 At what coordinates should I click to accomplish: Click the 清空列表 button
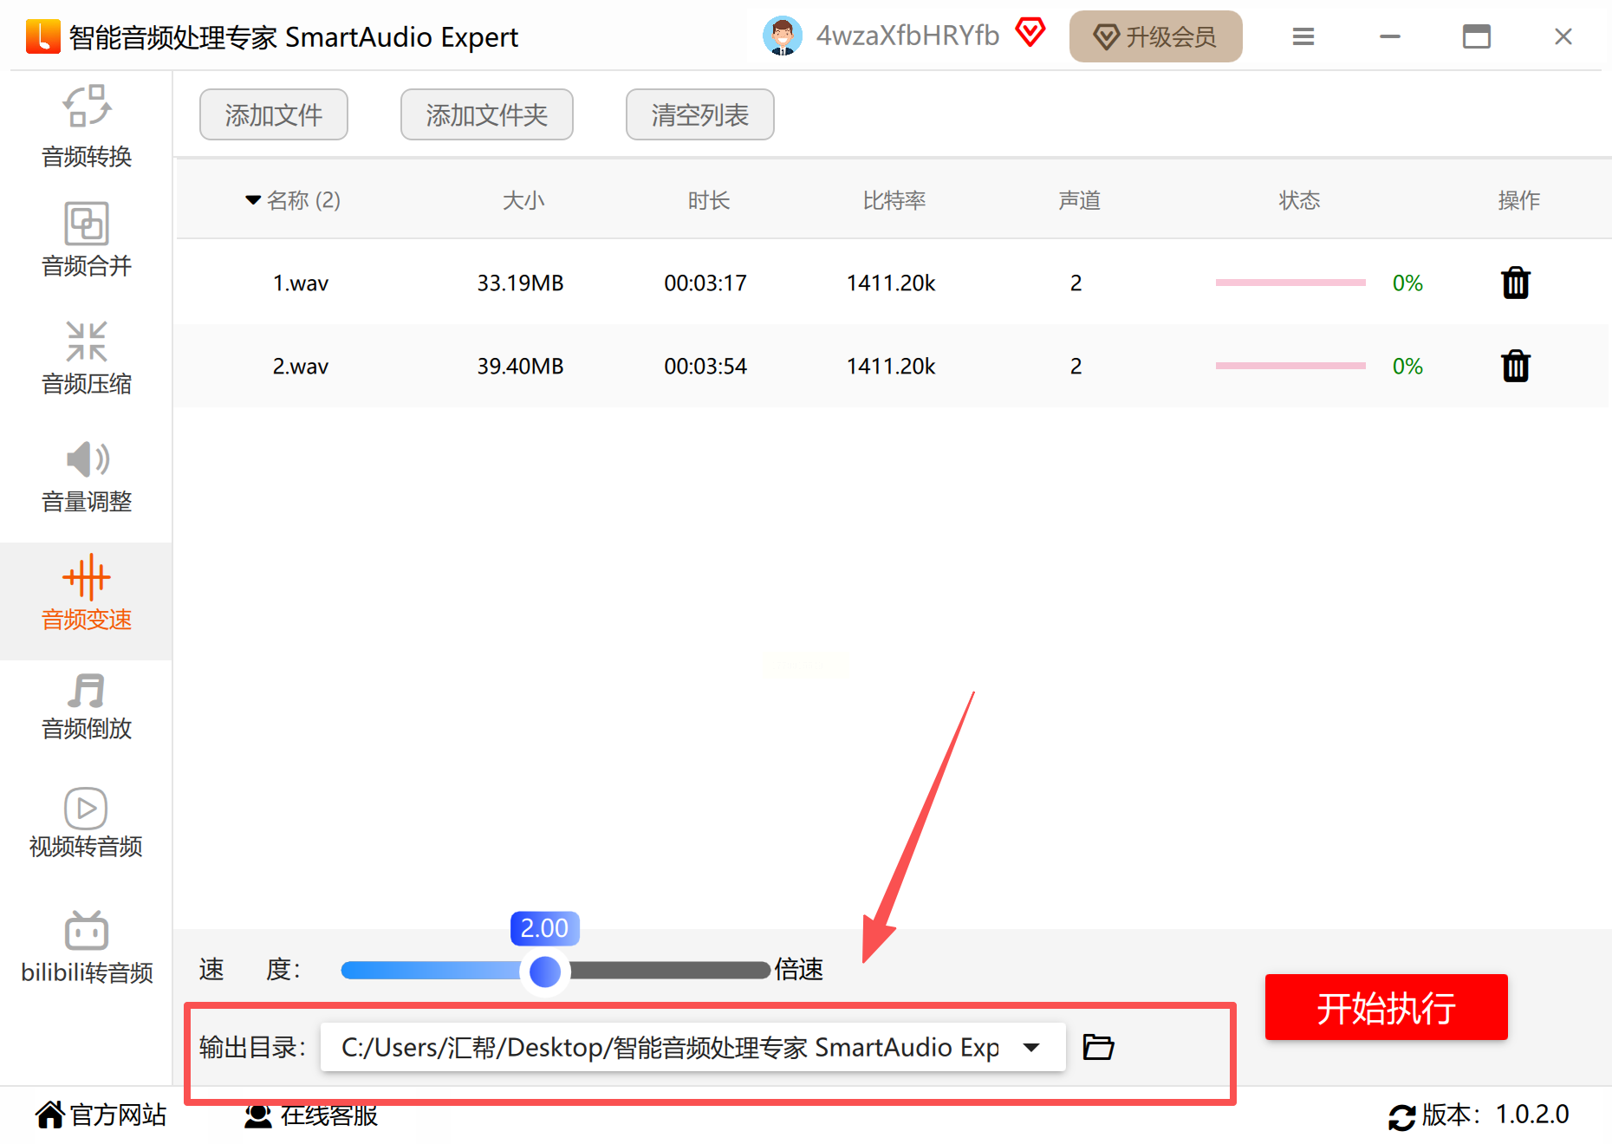(700, 114)
